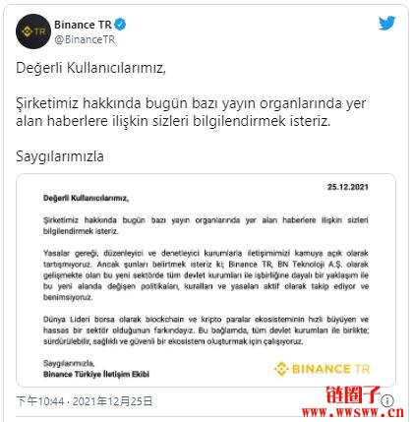Click tweet sentence starting 'Şirketimiz hakkında bugün'
The height and width of the screenshot is (422, 413).
(x=191, y=112)
